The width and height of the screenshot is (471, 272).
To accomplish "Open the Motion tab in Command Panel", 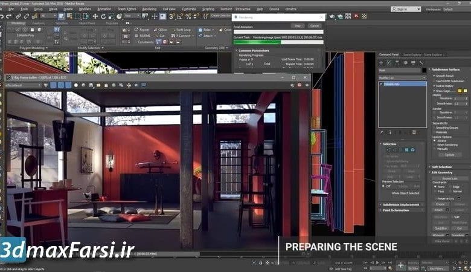I will point(406,63).
